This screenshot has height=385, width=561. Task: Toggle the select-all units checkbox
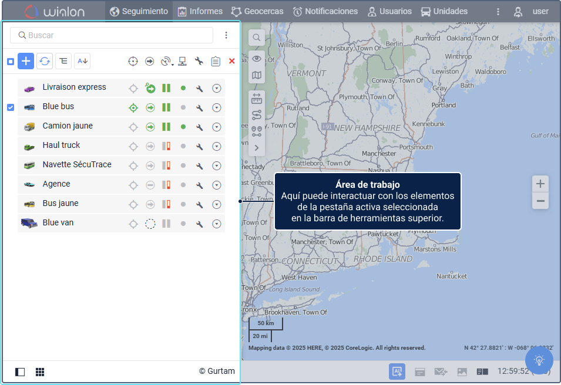tap(11, 62)
